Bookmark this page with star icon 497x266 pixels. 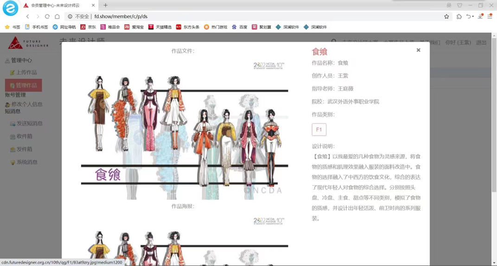click(446, 16)
